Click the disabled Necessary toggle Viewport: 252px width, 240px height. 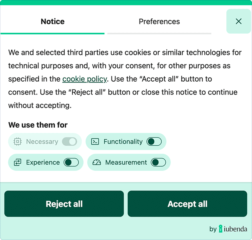(x=69, y=142)
